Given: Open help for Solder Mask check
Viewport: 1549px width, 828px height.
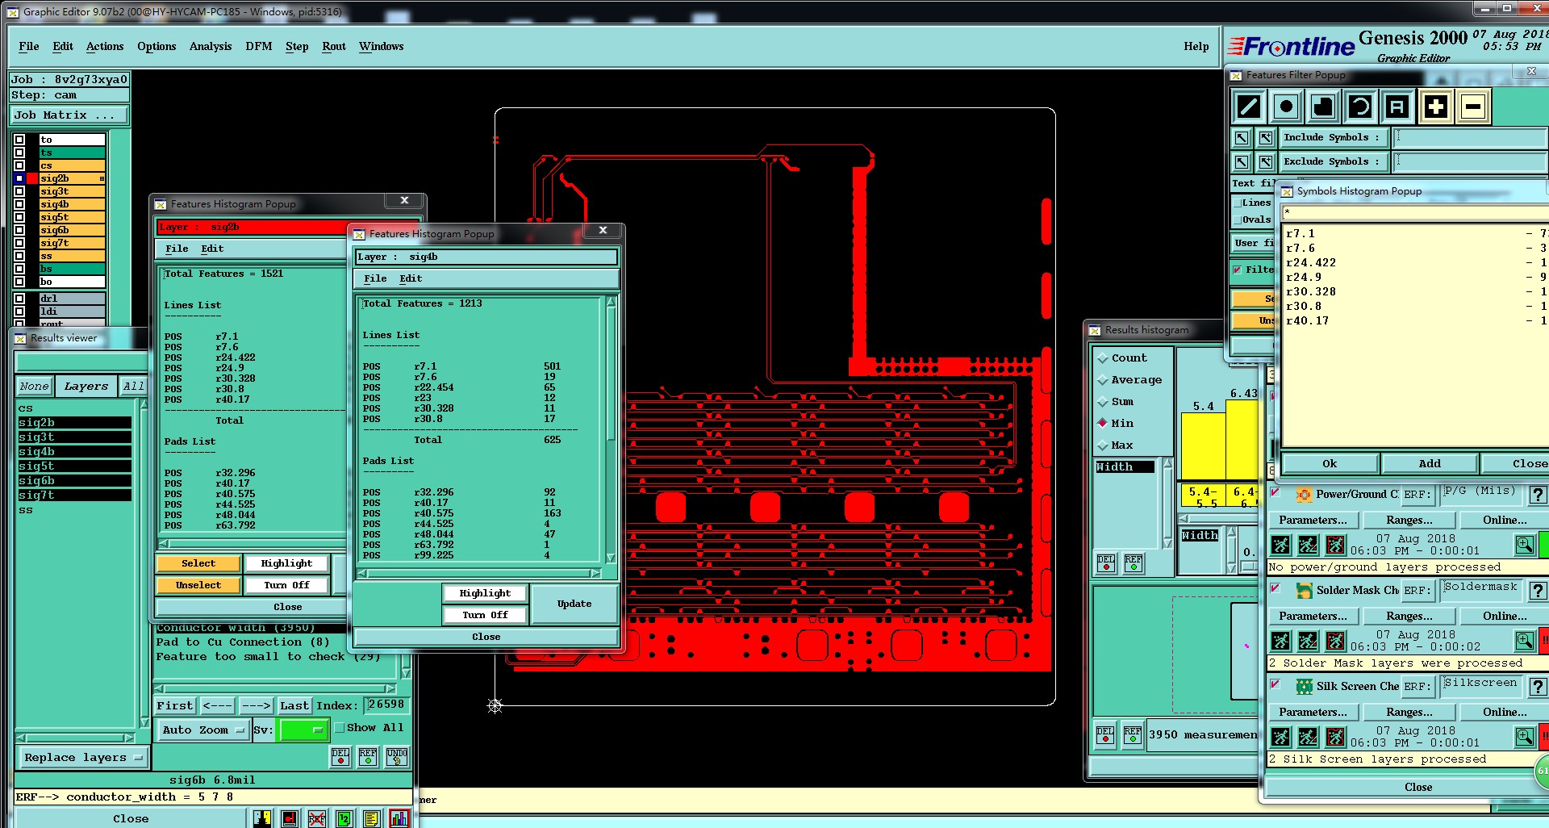Looking at the screenshot, I should tap(1538, 591).
